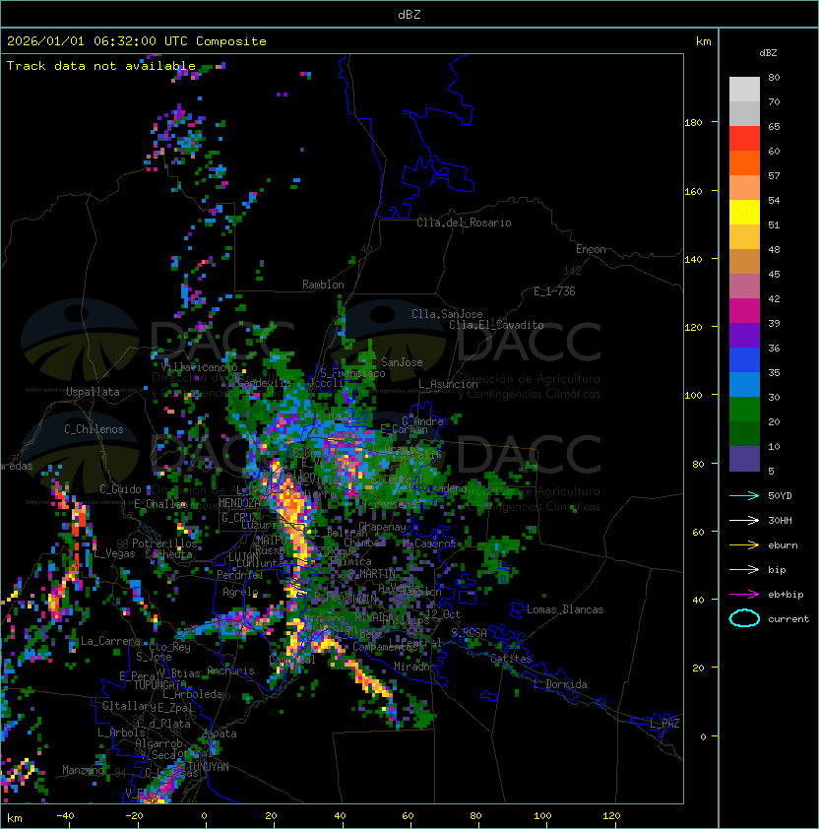Pick the magenta 39-42 dBZ swatch
Viewport: 819px width, 829px height.
pos(744,311)
